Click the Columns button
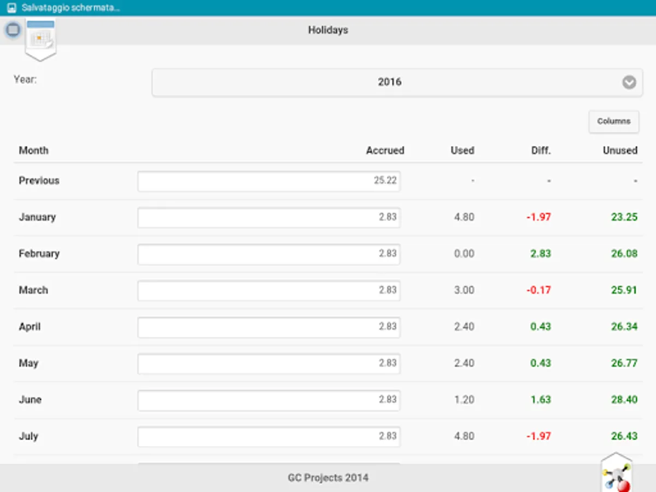The image size is (656, 492). pyautogui.click(x=613, y=121)
